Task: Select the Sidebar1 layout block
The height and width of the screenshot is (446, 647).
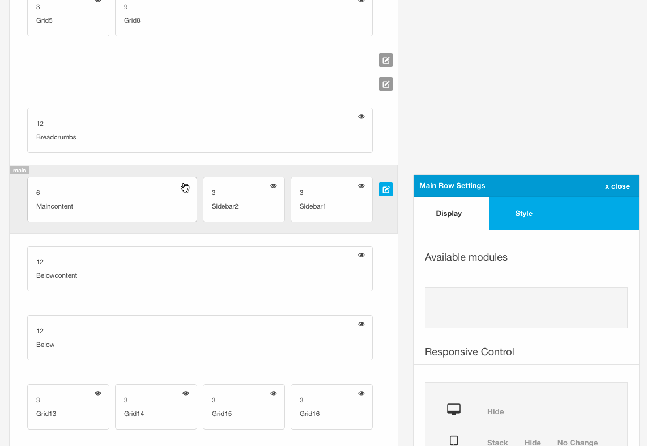Action: coord(331,199)
